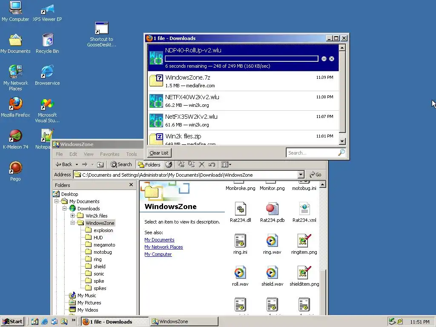Viewport: 436px width, 327px height.
Task: Click the Clear List button
Action: (159, 153)
